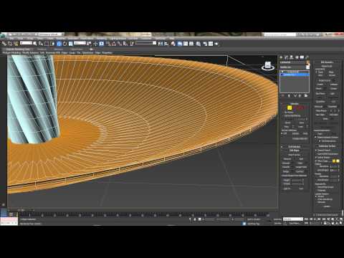
Task: Click the Configure Modifier Sets icon
Action: [x=306, y=95]
